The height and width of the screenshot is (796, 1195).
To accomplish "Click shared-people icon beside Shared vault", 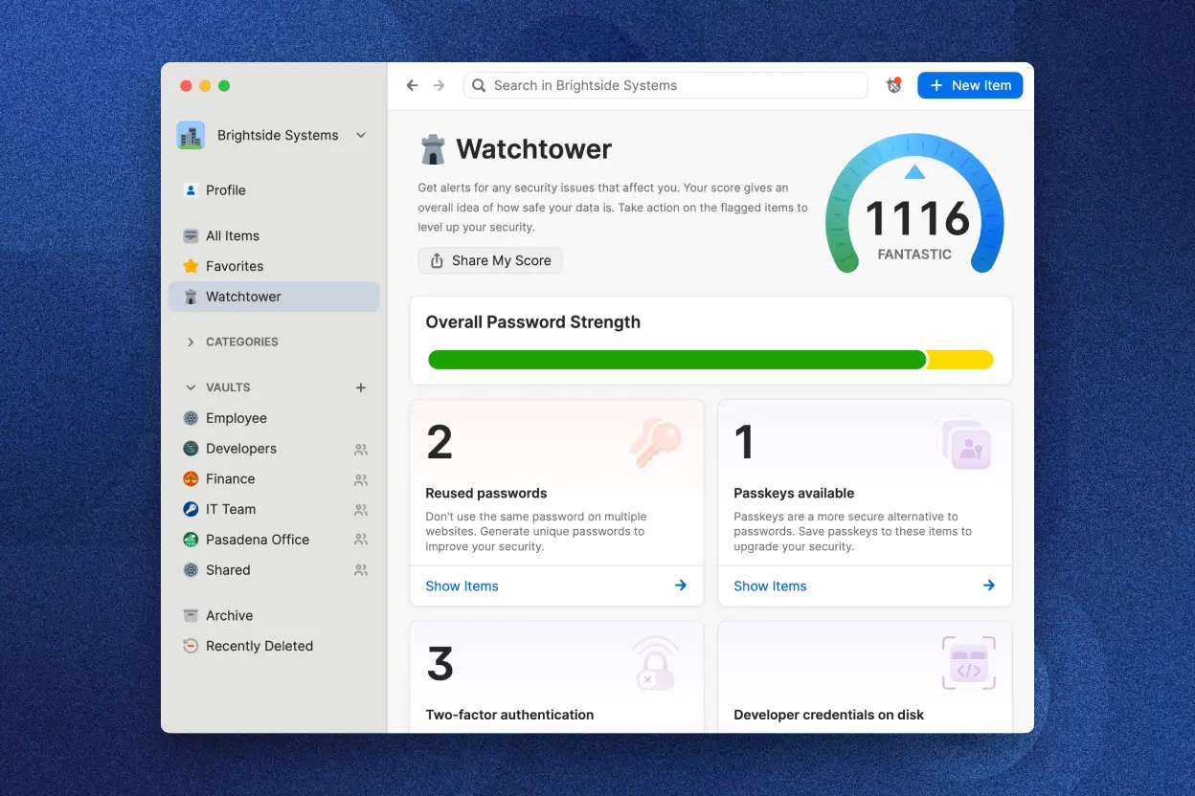I will (x=361, y=570).
